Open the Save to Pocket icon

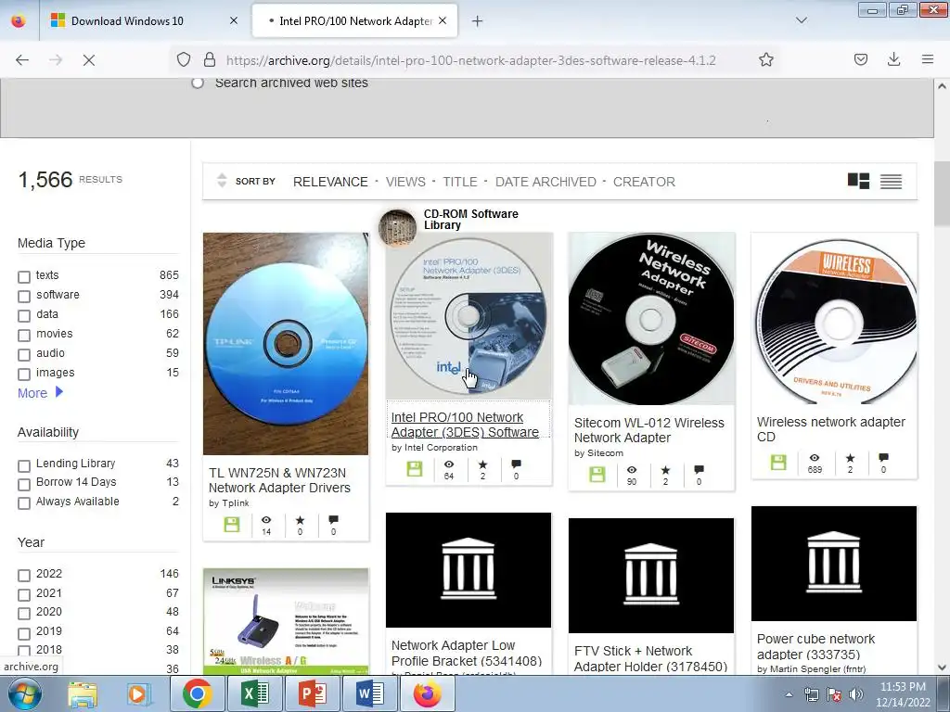tap(860, 59)
